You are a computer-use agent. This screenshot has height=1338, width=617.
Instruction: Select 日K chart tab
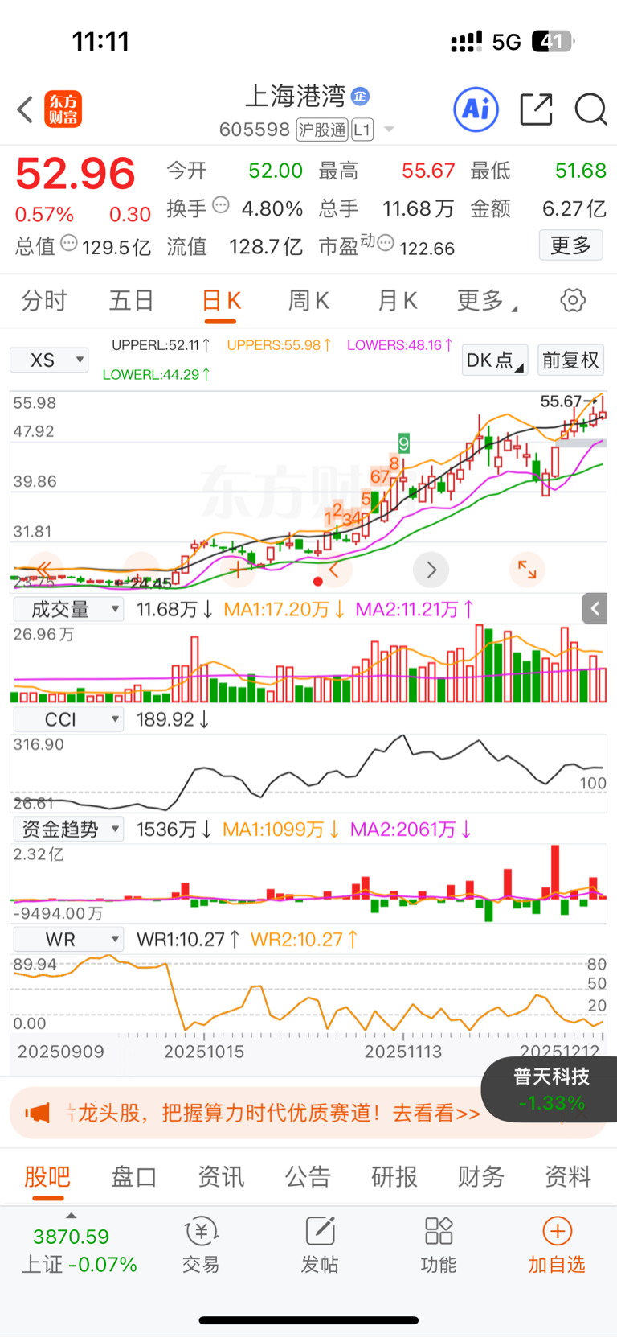[x=221, y=301]
